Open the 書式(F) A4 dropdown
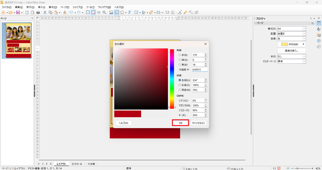The width and height of the screenshot is (322, 170). coord(304,29)
